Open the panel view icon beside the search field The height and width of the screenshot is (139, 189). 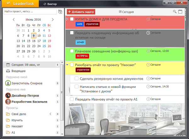point(60,12)
